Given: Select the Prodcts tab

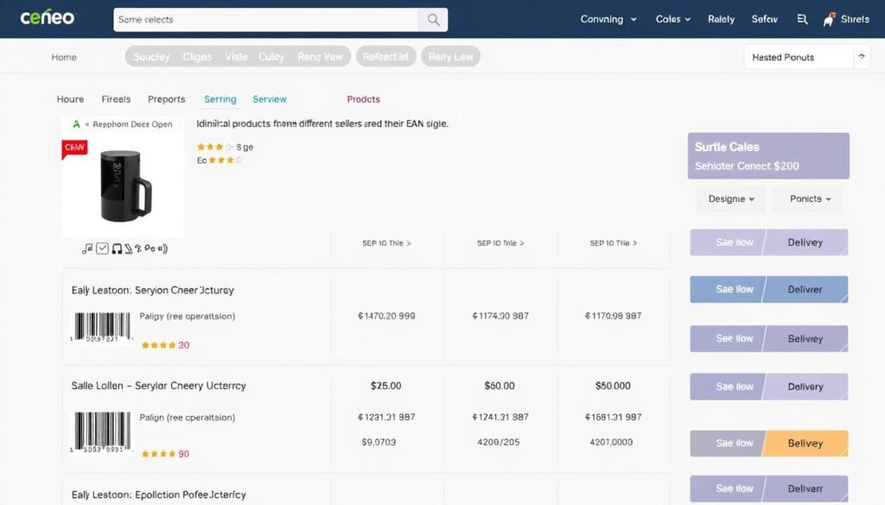Looking at the screenshot, I should pos(363,99).
